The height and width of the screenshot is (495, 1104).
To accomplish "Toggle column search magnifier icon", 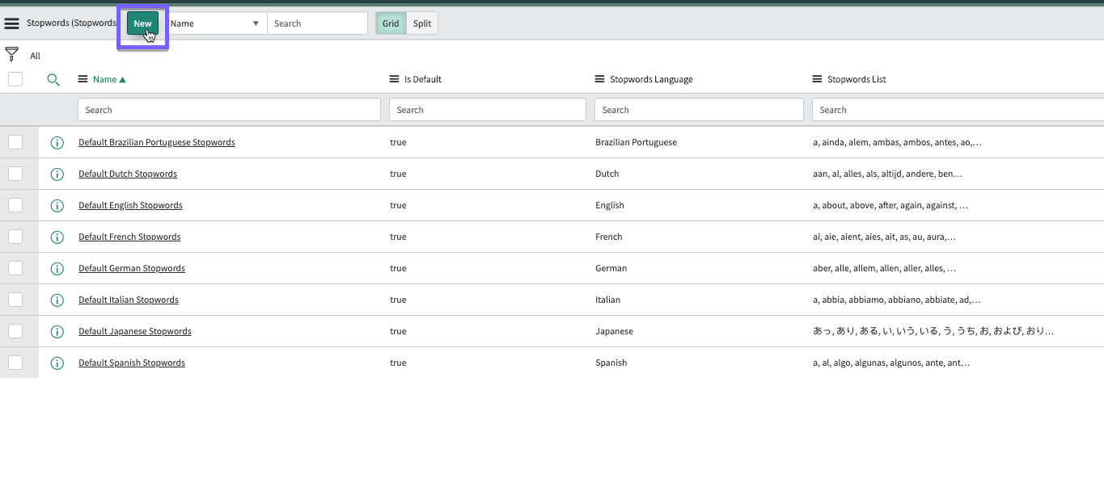I will [53, 79].
